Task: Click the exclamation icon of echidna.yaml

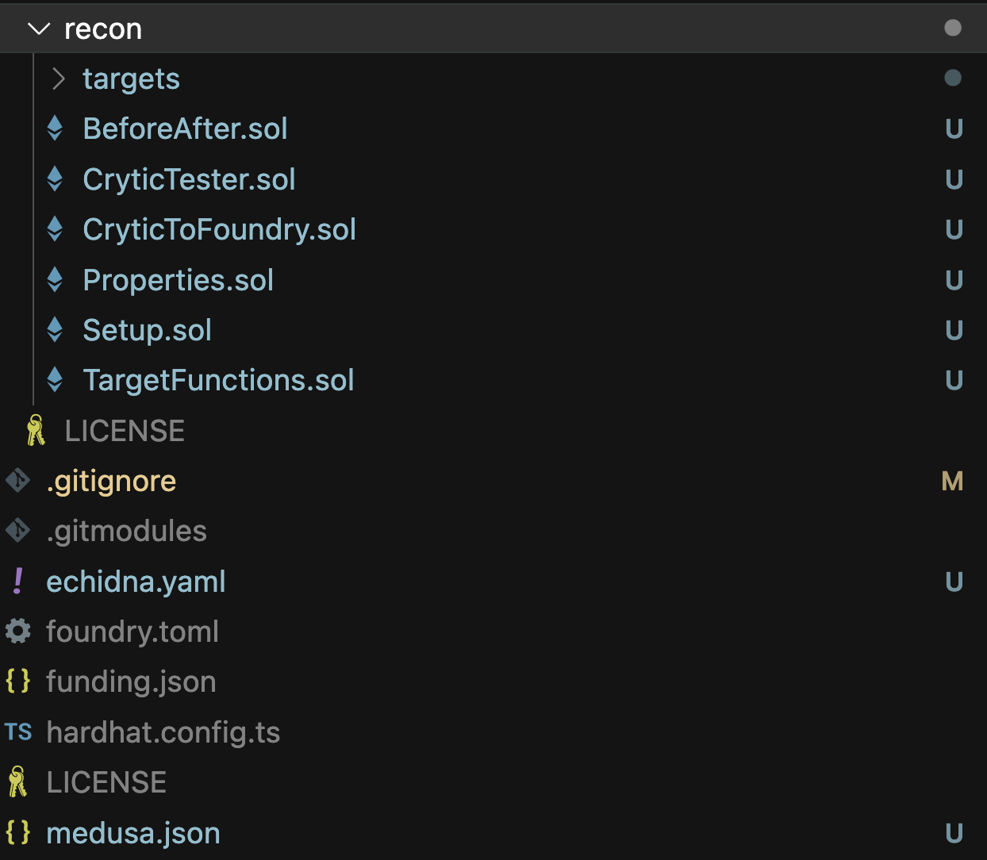Action: click(17, 581)
